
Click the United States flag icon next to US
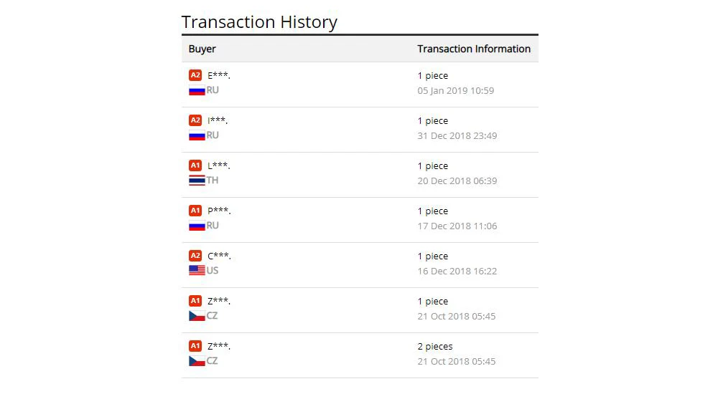(x=197, y=271)
